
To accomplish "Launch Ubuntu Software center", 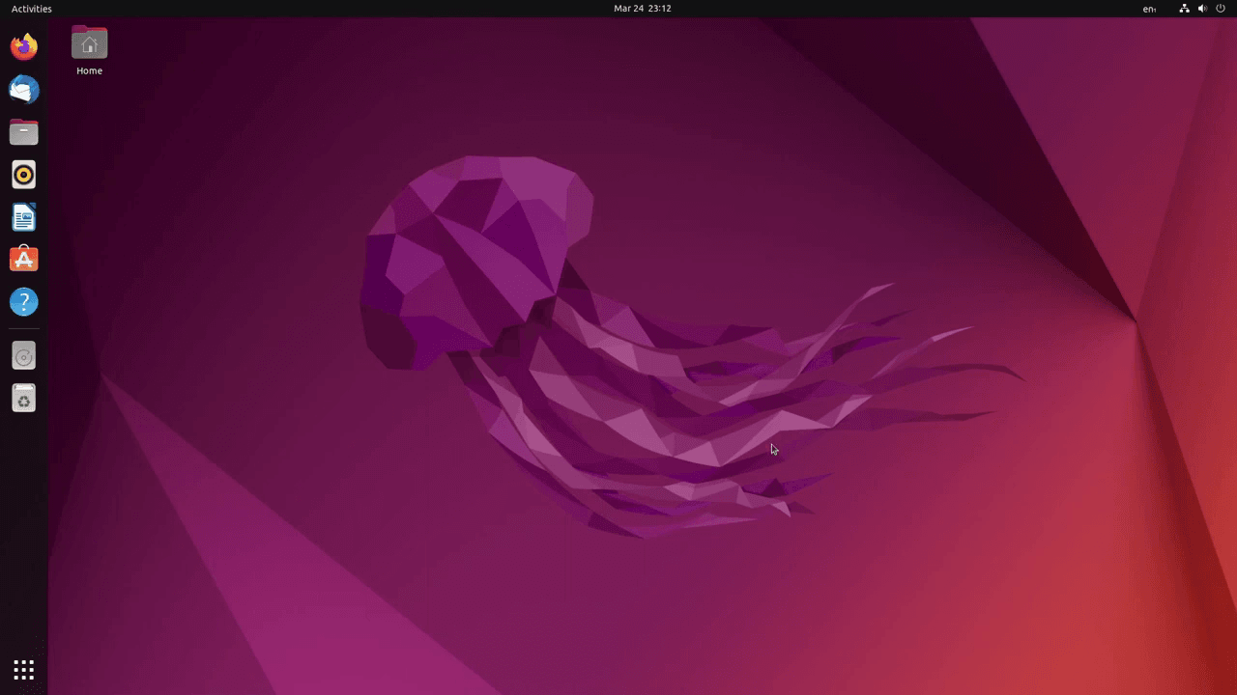I will tap(23, 259).
